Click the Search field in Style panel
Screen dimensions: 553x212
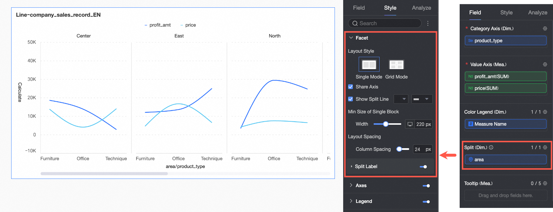[385, 23]
